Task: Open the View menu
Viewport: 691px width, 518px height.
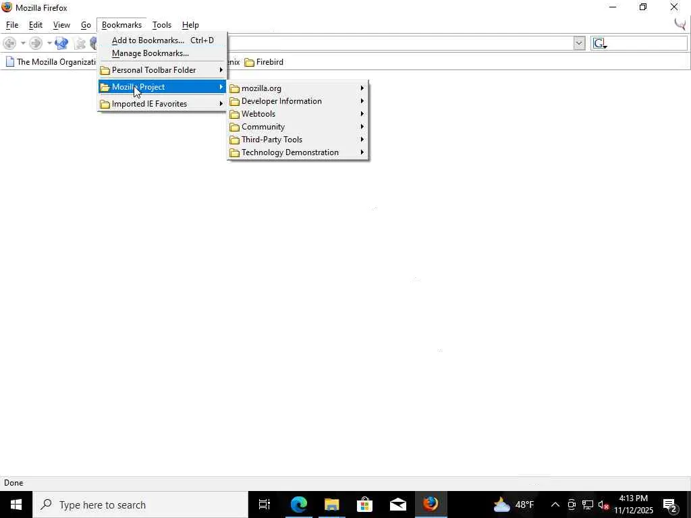Action: click(x=61, y=25)
